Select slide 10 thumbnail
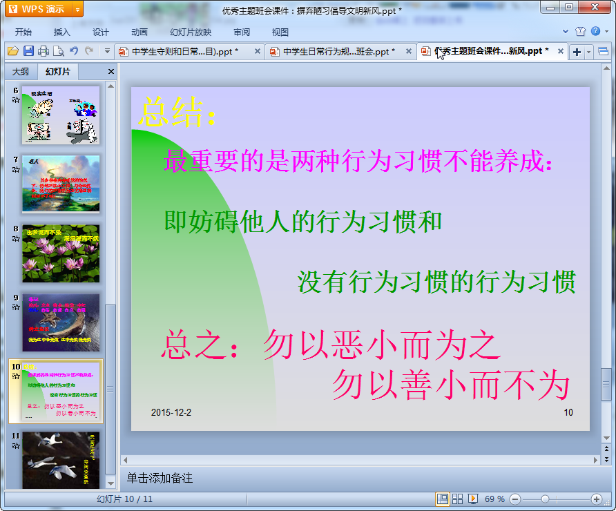The image size is (616, 511). click(x=61, y=392)
